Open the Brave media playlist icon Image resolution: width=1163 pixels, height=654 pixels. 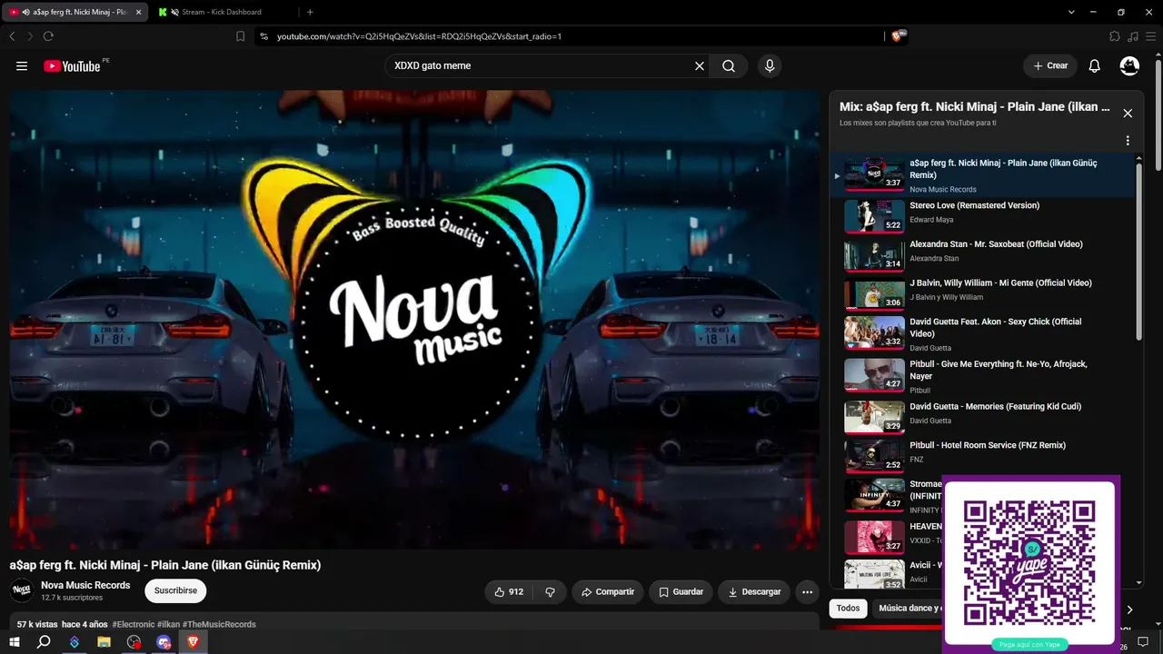(1133, 36)
